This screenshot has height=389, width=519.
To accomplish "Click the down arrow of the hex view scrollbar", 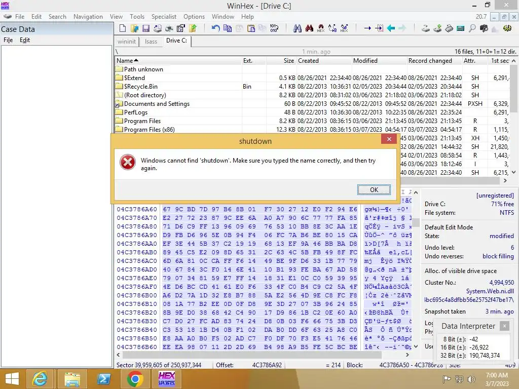I will (x=416, y=346).
